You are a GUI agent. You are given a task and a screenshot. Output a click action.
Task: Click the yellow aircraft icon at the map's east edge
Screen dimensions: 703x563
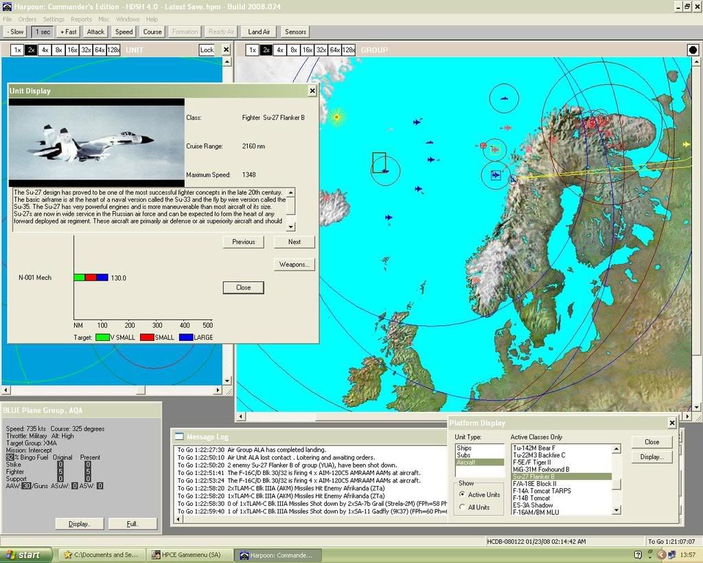coord(686,144)
